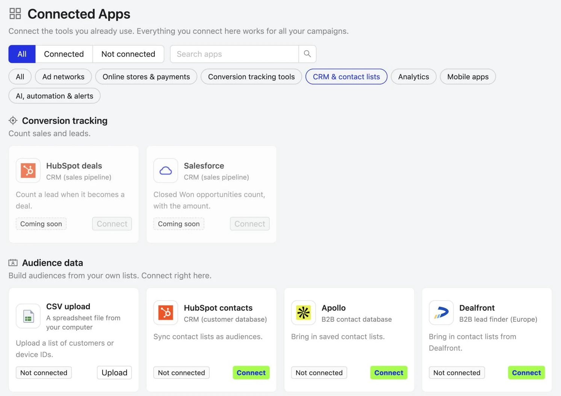The height and width of the screenshot is (396, 561).
Task: Connect the Apollo app
Action: (x=389, y=373)
